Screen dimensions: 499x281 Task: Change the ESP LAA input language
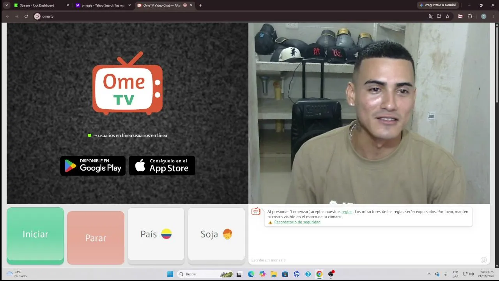455,274
